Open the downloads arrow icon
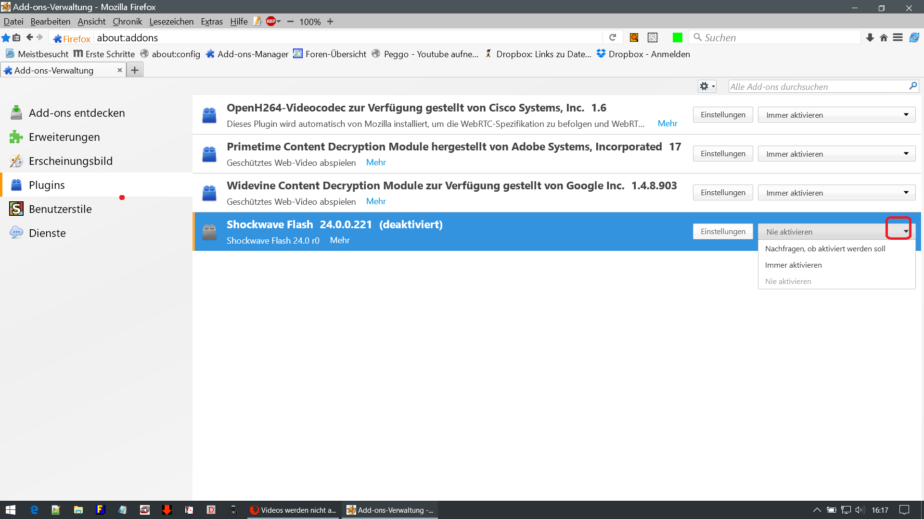Screen dimensions: 924x519 coord(870,37)
